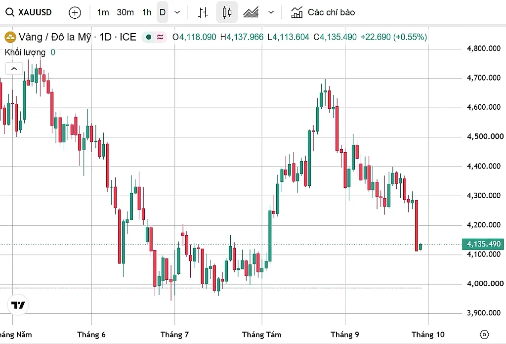Open the XAUUSD symbol search
The image size is (506, 344).
pos(29,12)
